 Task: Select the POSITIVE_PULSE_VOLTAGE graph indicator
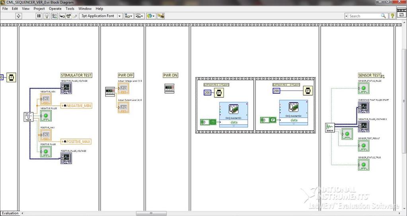66,158
